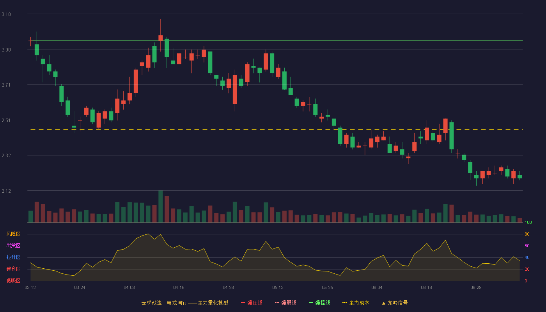Click the 2.71 price axis label

6,85
